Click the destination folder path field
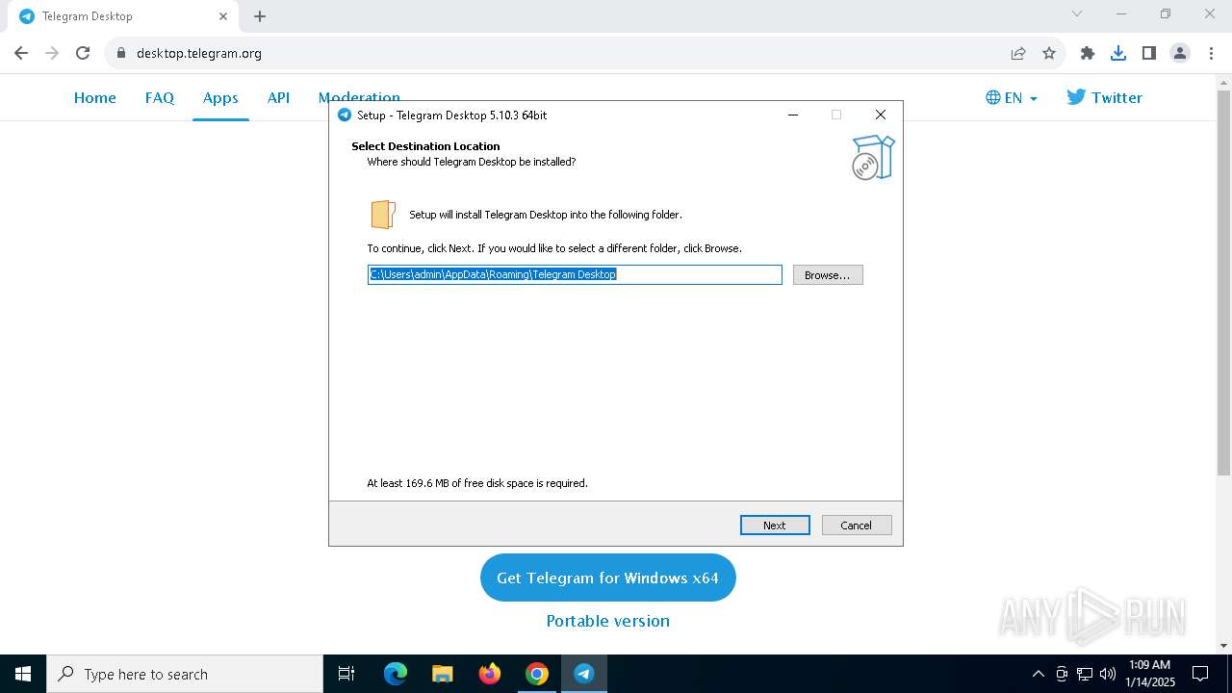This screenshot has width=1232, height=693. 575,275
